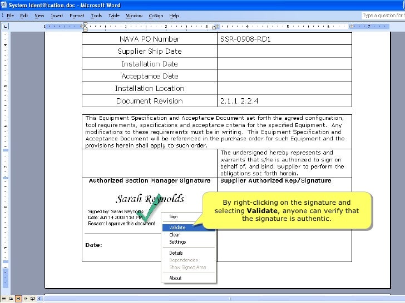405x303 pixels.
Task: Click the 'Installation Location' label cell
Action: [x=150, y=88]
